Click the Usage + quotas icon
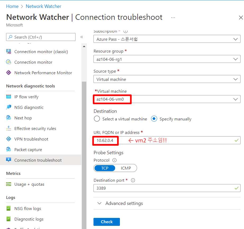 [8, 184]
